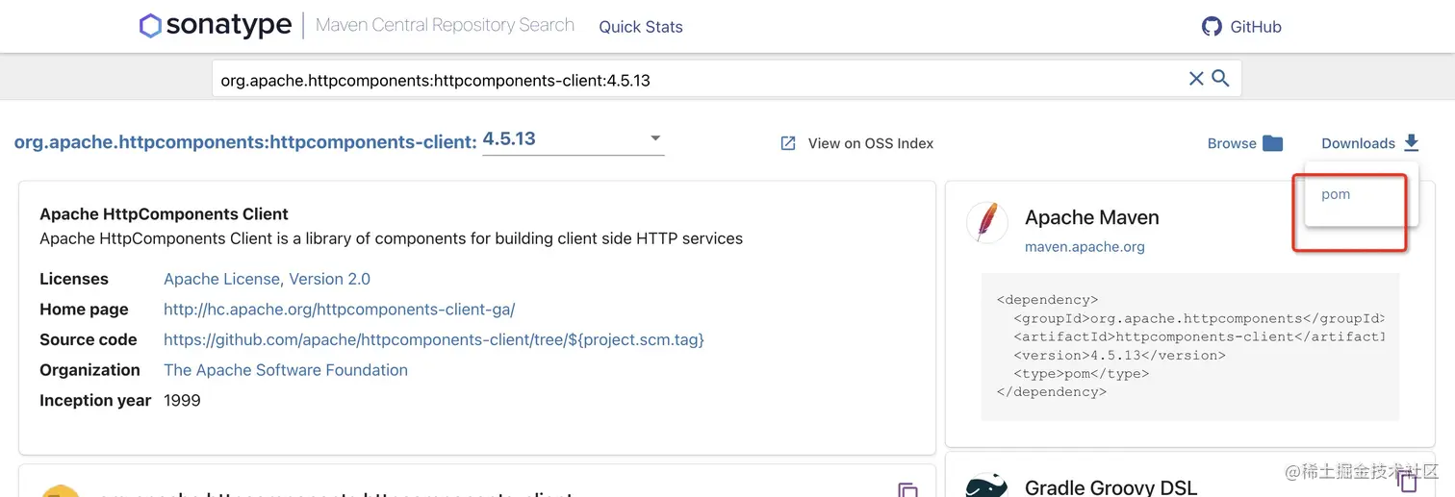Image resolution: width=1455 pixels, height=497 pixels.
Task: Click the Browse folder icon
Action: coord(1272,143)
